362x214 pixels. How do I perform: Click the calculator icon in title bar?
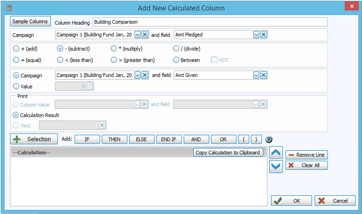pyautogui.click(x=9, y=8)
